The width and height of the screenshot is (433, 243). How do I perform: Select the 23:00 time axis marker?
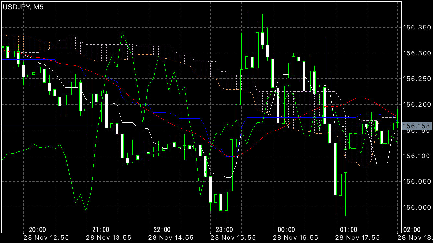click(224, 230)
